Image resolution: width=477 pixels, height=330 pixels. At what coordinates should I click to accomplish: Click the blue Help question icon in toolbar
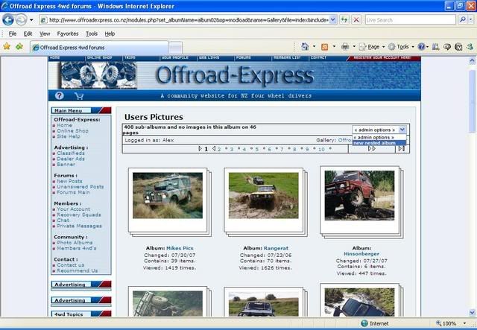tap(421, 47)
